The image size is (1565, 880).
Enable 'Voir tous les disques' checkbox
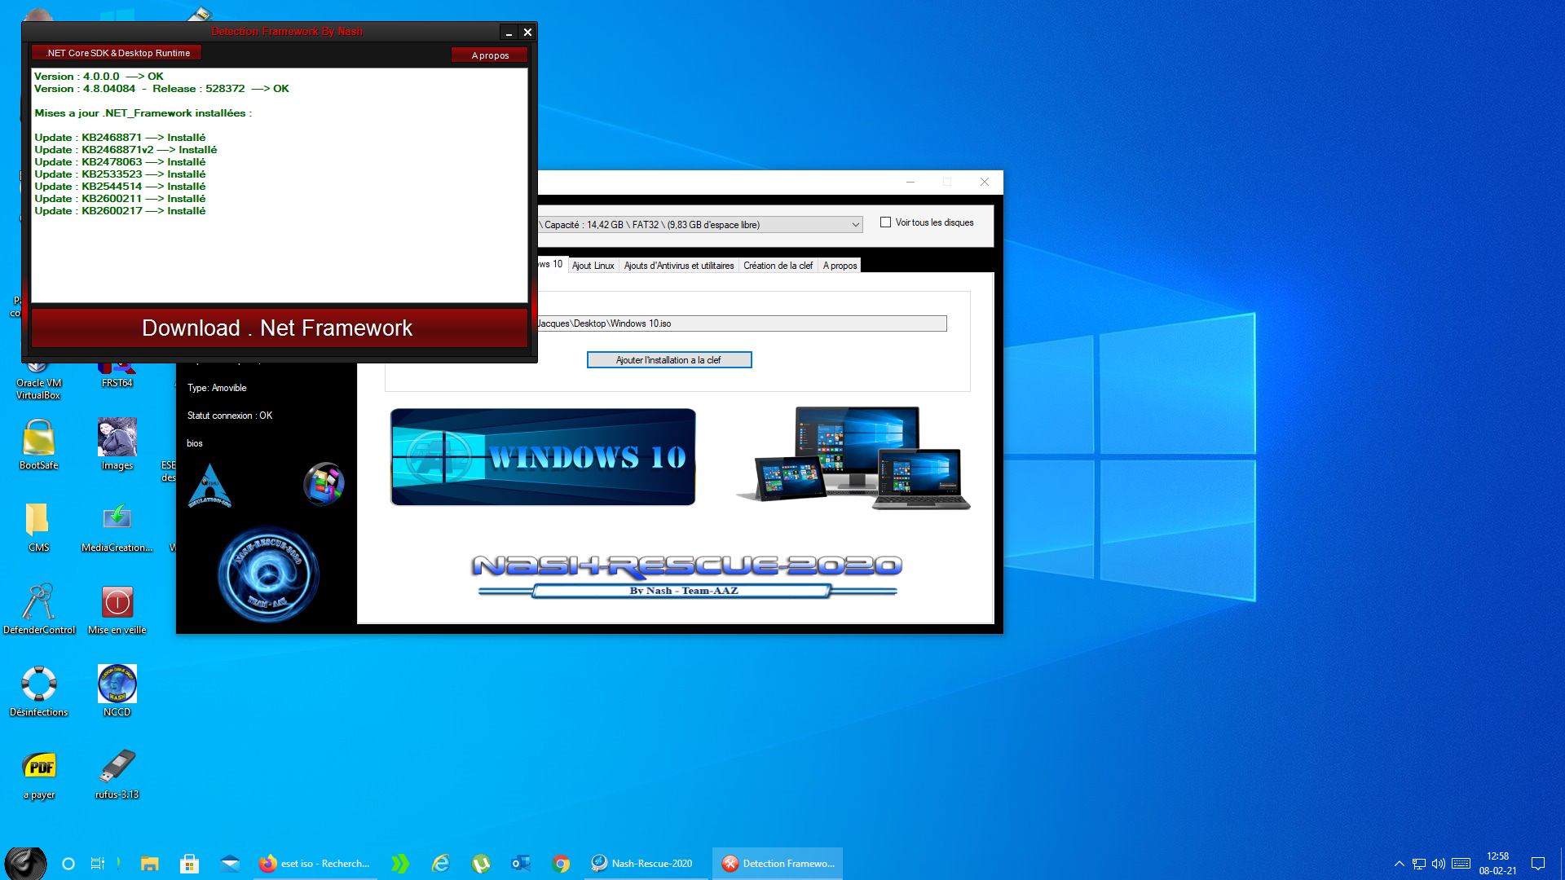pyautogui.click(x=885, y=222)
